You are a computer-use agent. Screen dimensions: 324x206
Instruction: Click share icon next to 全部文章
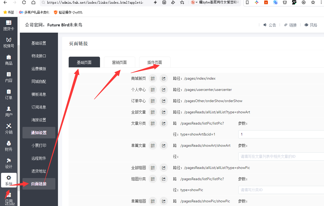click(164, 112)
